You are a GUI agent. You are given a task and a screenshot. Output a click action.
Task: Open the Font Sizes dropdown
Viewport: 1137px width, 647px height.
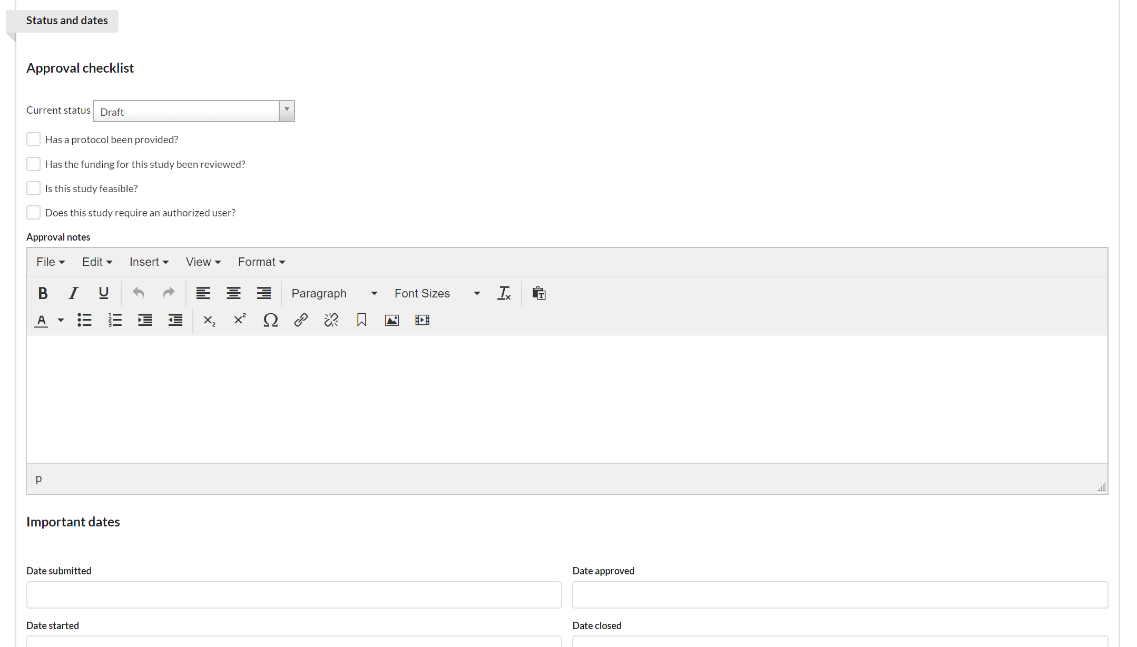click(x=437, y=293)
